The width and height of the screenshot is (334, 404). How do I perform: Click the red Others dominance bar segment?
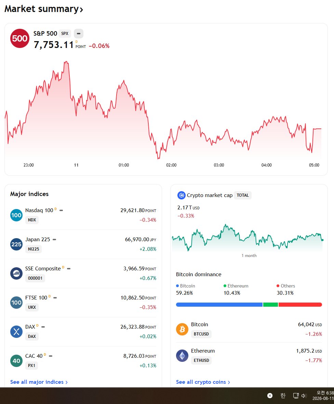(x=300, y=305)
